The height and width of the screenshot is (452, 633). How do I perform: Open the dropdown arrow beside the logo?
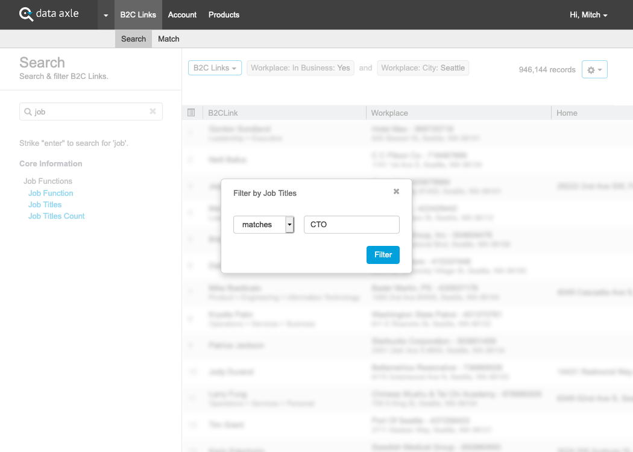coord(105,15)
